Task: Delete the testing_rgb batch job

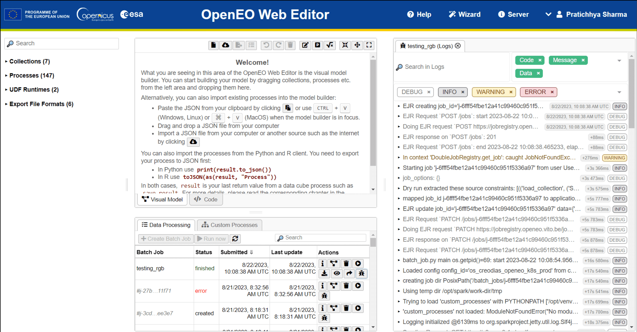Action: (346, 263)
